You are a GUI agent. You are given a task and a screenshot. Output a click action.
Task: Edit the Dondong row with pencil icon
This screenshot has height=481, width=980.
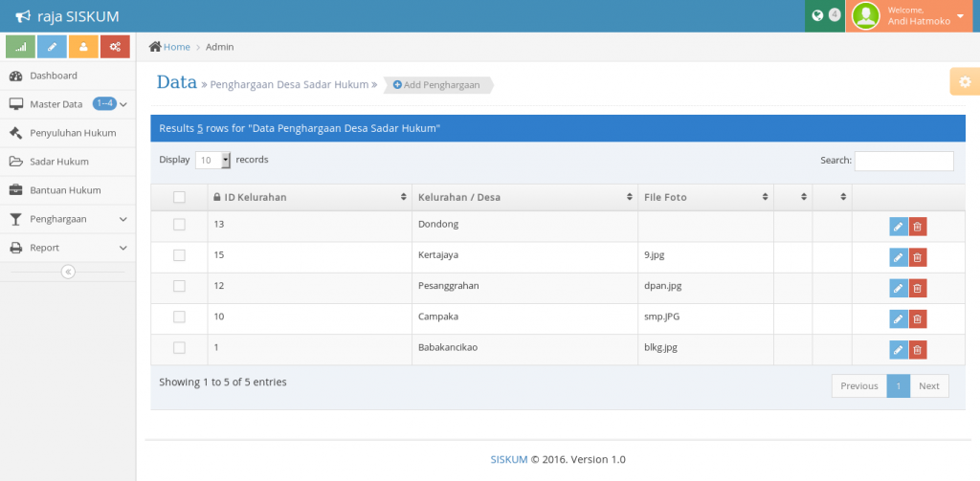(x=898, y=227)
